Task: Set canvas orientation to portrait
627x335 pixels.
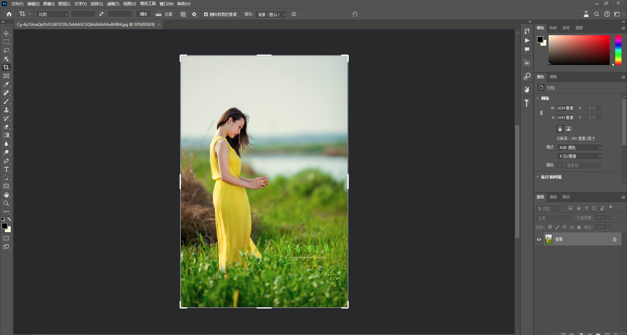Action: point(560,129)
